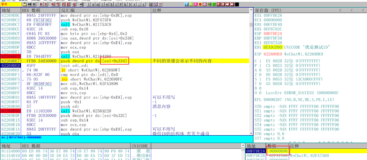The height and width of the screenshot is (160, 367).
Task: Click the close program X toolbar icon
Action: (x=34, y=4)
